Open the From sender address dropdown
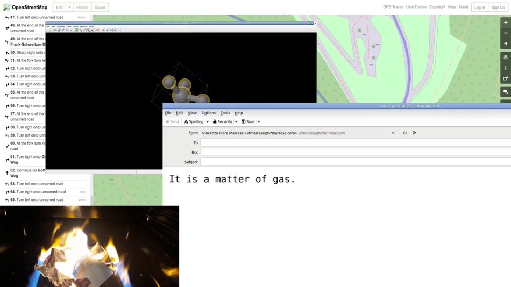The height and width of the screenshot is (287, 511). 393,133
